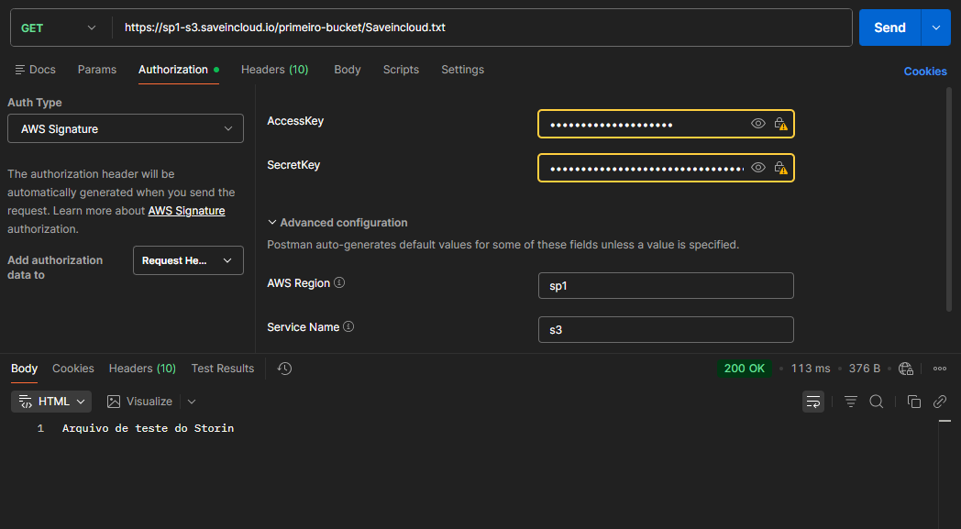Copy response body to clipboard
The width and height of the screenshot is (961, 529).
[x=914, y=402]
